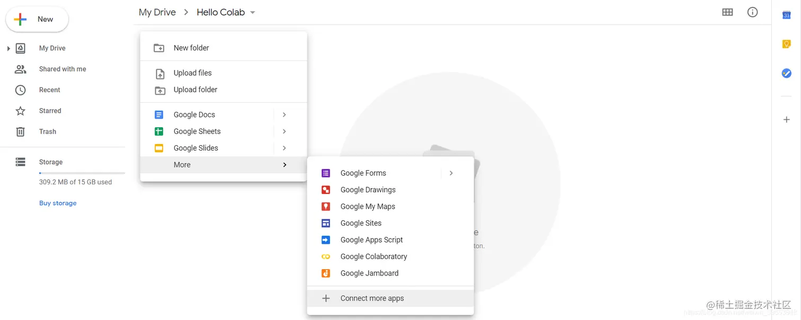Select Google Apps Script from submenu

[390, 240]
